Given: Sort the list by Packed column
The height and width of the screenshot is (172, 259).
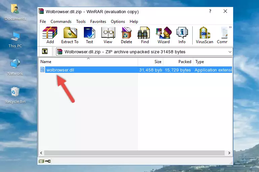Looking at the screenshot, I should tap(178, 62).
